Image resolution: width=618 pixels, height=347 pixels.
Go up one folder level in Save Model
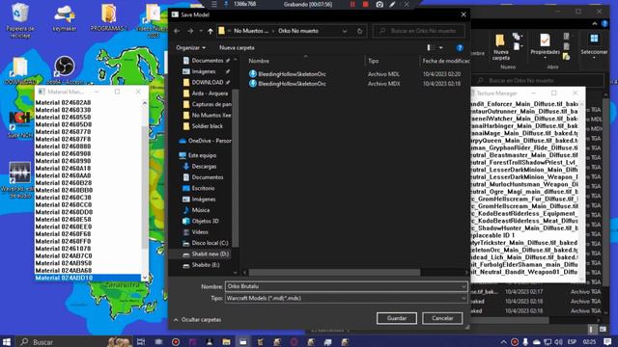[x=211, y=31]
